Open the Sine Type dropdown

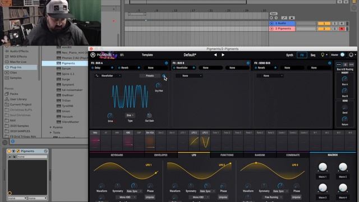(130, 116)
